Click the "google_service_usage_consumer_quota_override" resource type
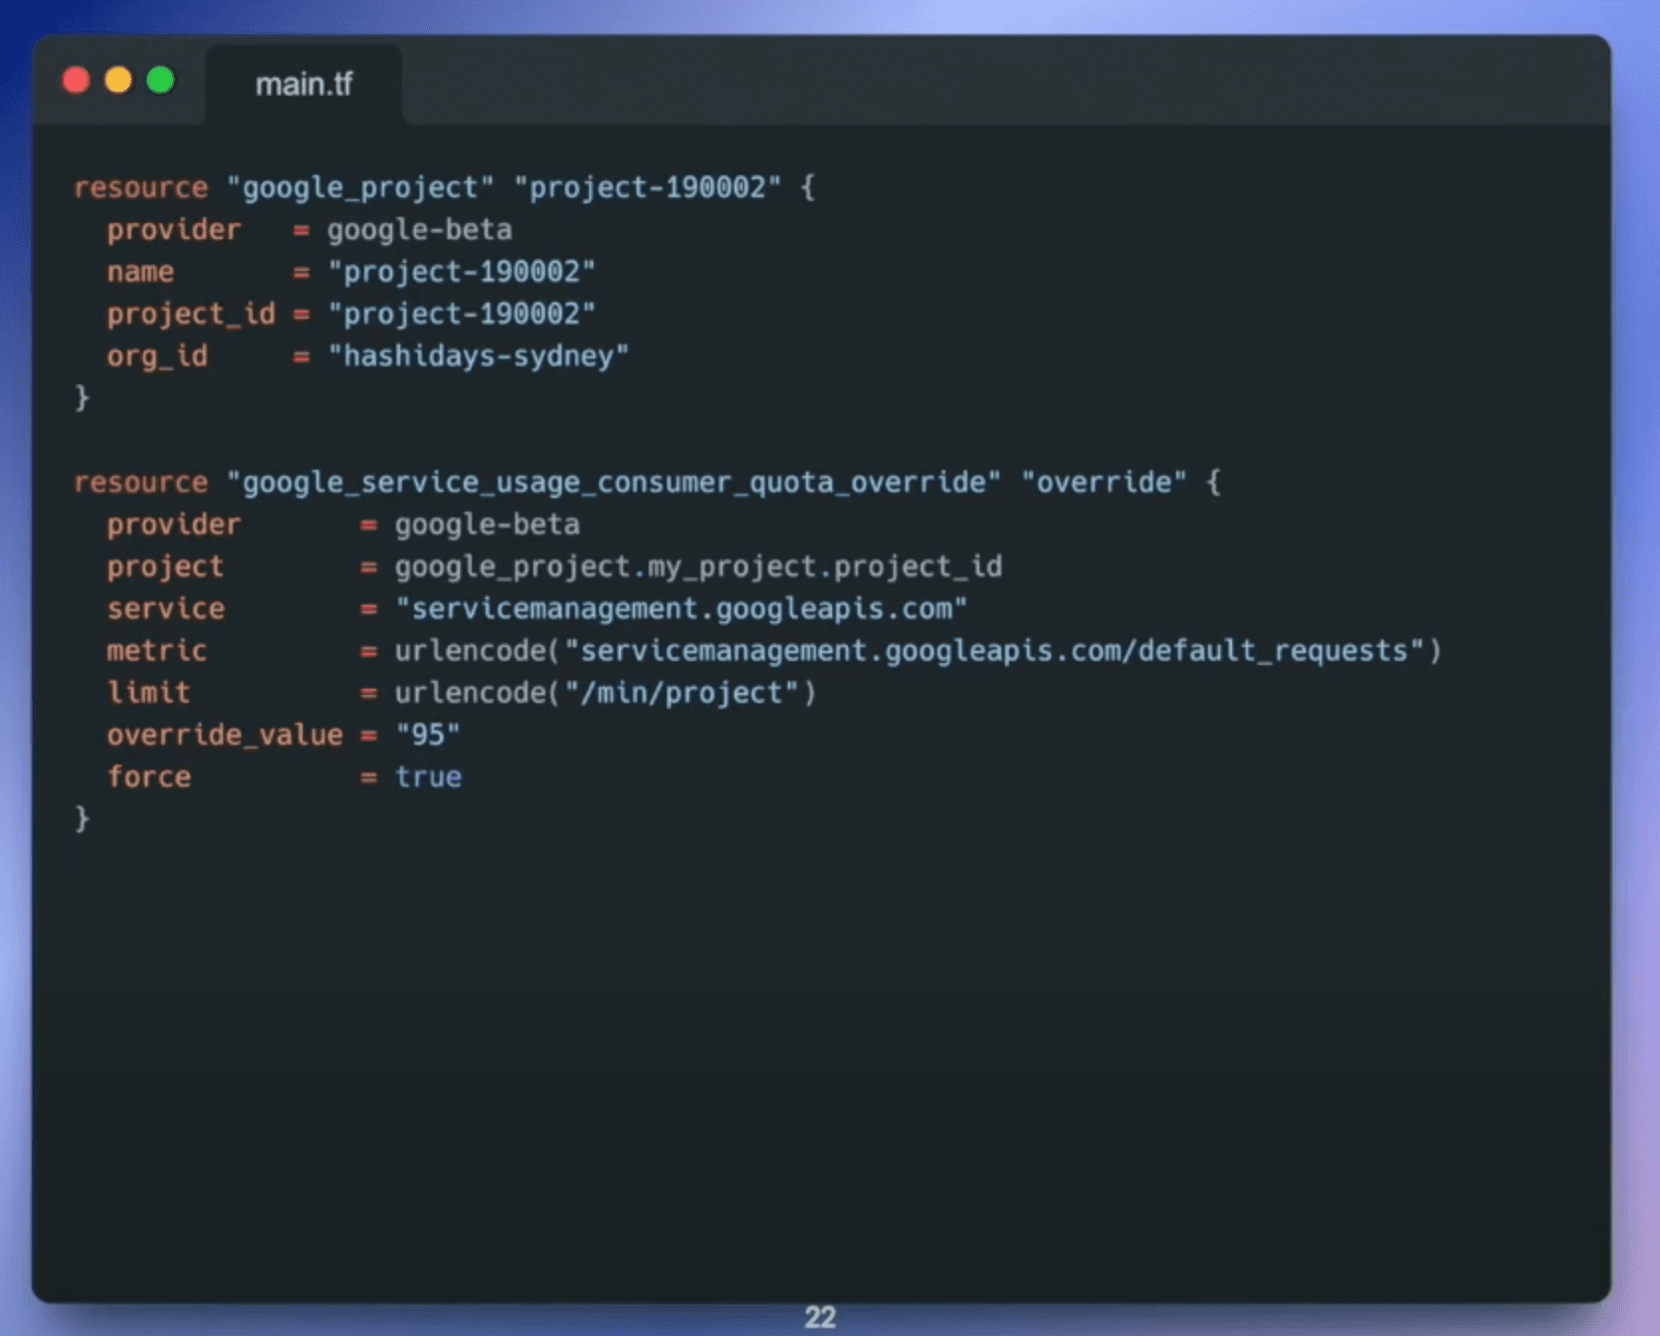Screen dimensions: 1660x1336 (x=613, y=482)
